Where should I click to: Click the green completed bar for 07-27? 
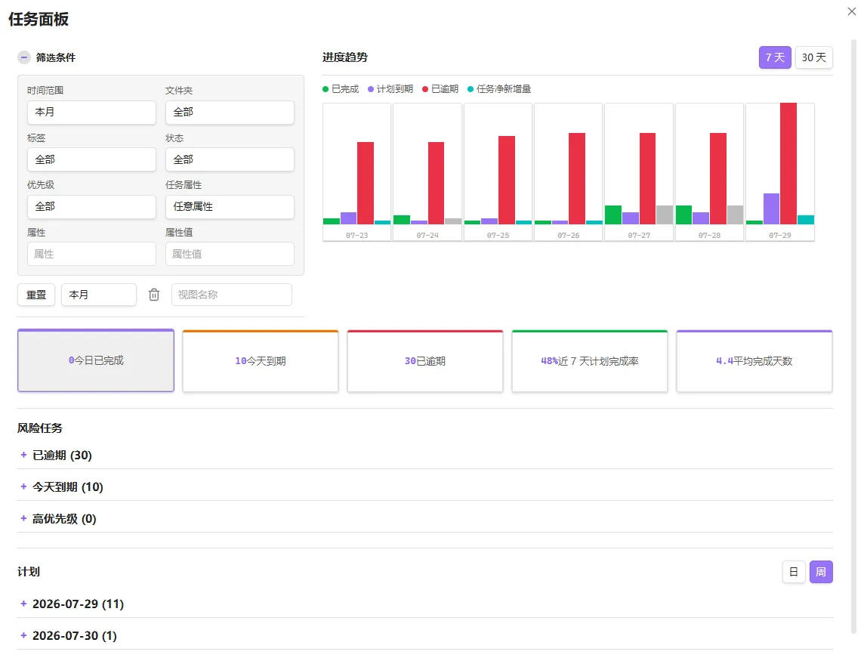[x=613, y=215]
